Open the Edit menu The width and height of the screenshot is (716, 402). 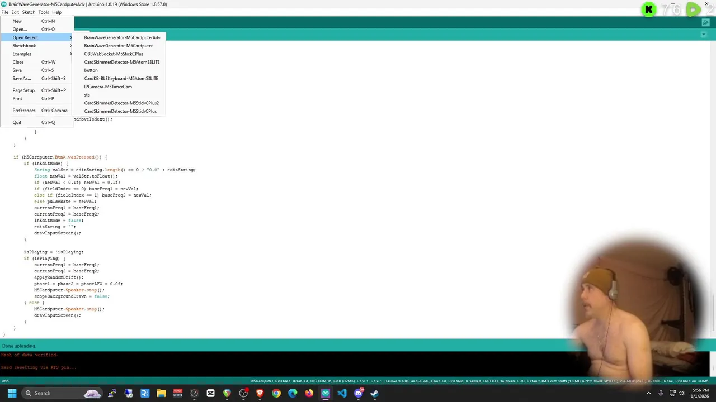15,12
